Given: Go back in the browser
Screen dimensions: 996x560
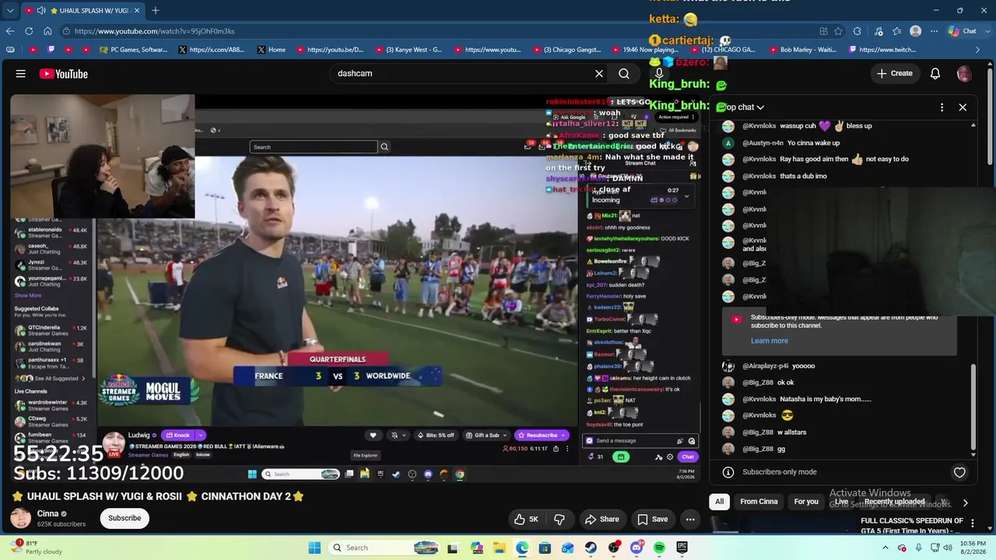Looking at the screenshot, I should pos(10,31).
